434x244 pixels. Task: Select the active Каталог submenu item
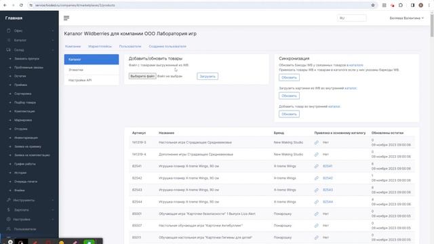[x=92, y=60]
